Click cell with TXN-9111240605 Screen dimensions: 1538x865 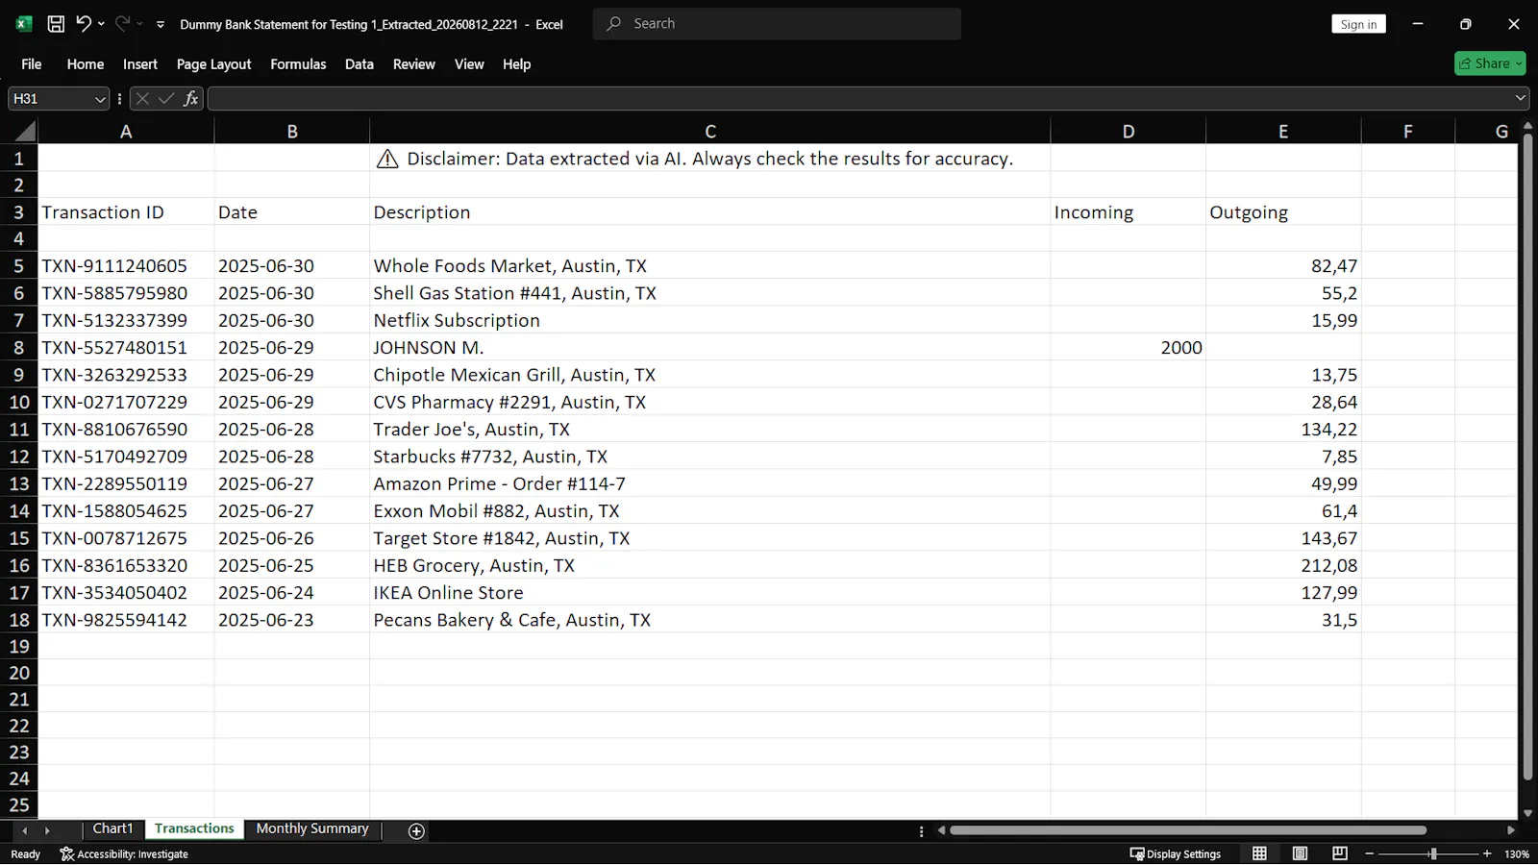(x=126, y=266)
